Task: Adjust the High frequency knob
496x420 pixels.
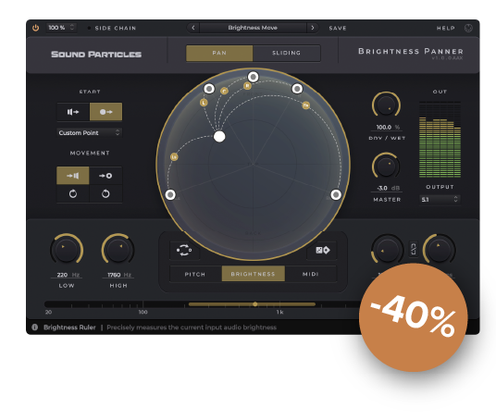Action: (x=118, y=250)
